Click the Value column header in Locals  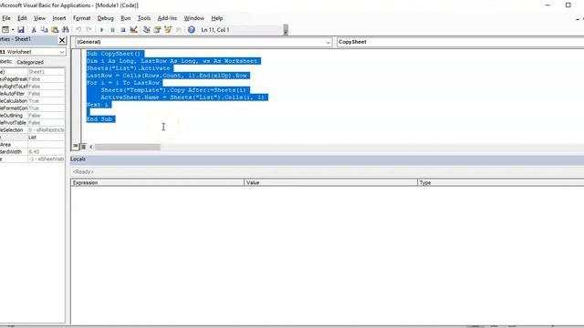330,182
